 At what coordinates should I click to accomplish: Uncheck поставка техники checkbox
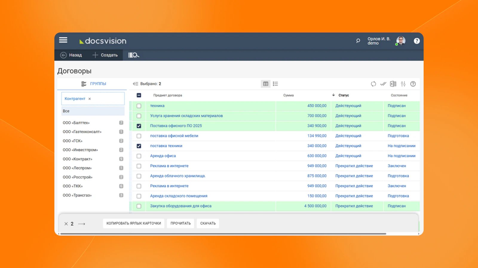[x=139, y=146]
